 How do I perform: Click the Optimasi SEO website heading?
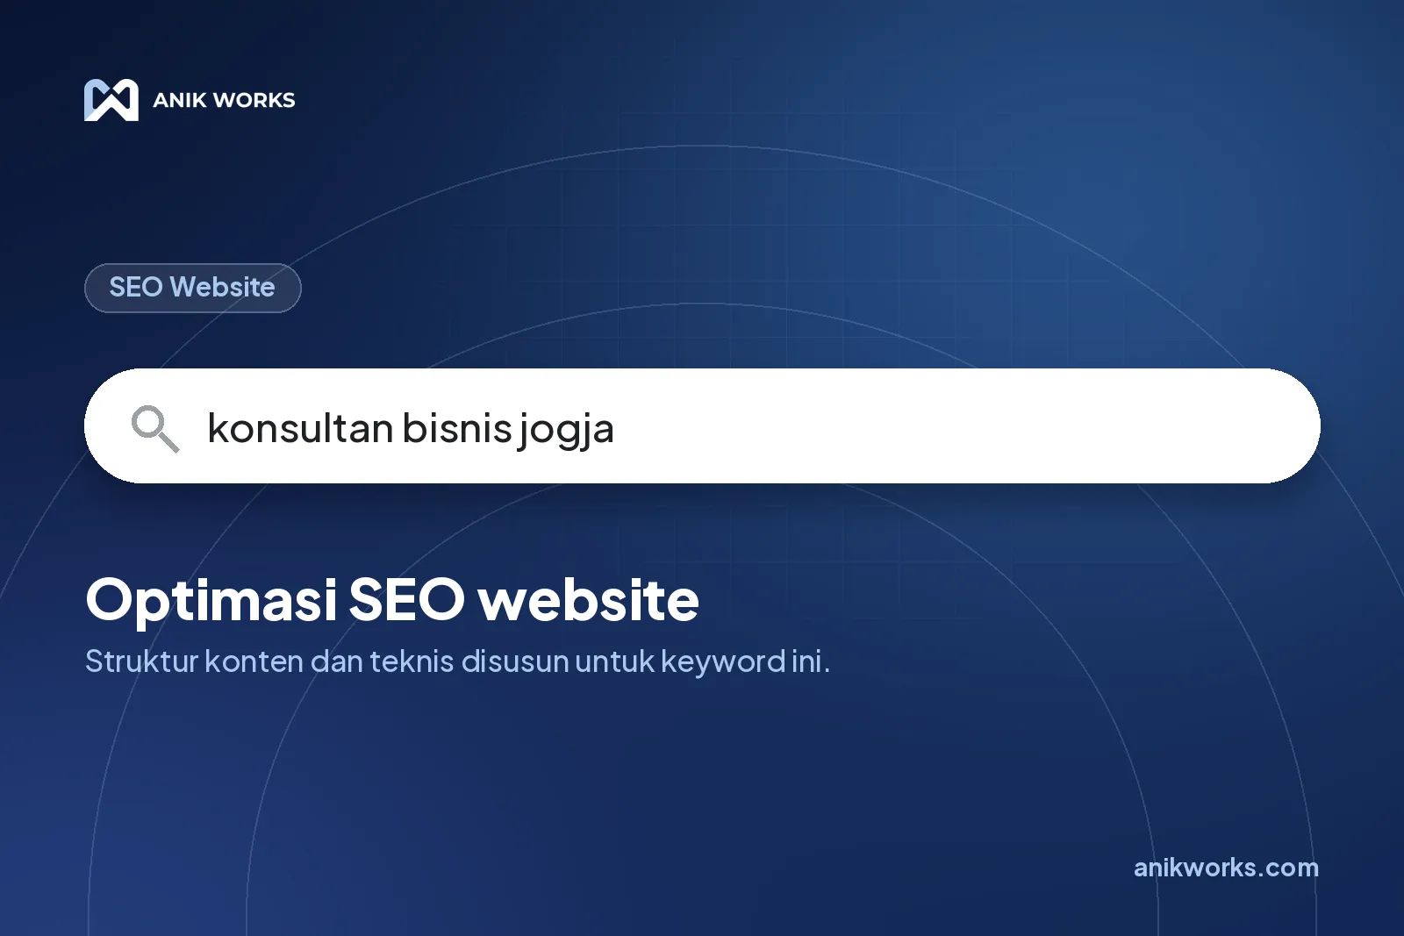(x=392, y=601)
